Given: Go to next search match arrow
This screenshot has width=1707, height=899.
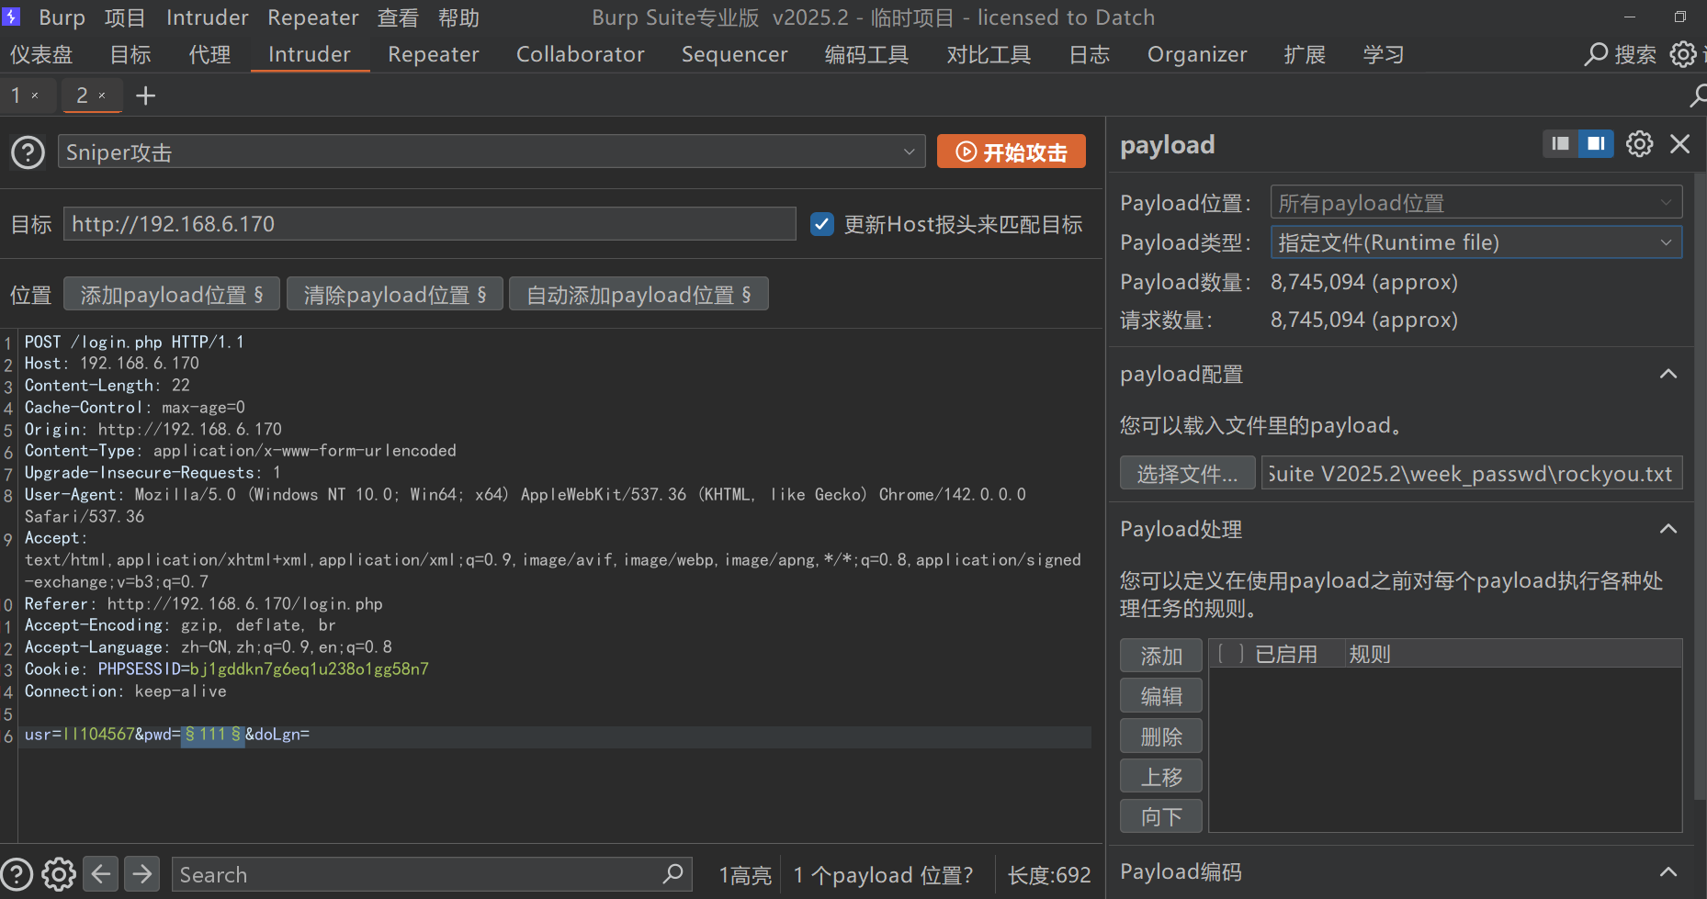Looking at the screenshot, I should click(x=142, y=874).
